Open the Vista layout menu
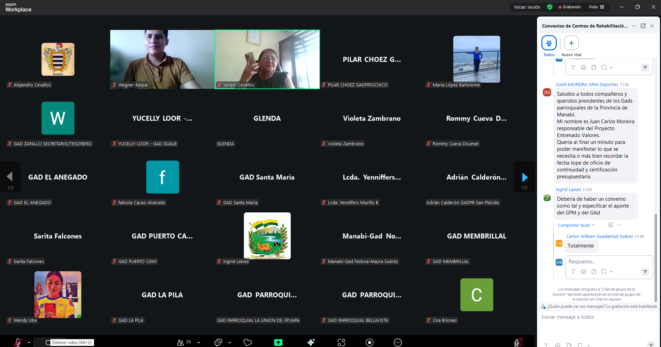The width and height of the screenshot is (661, 347). point(596,7)
